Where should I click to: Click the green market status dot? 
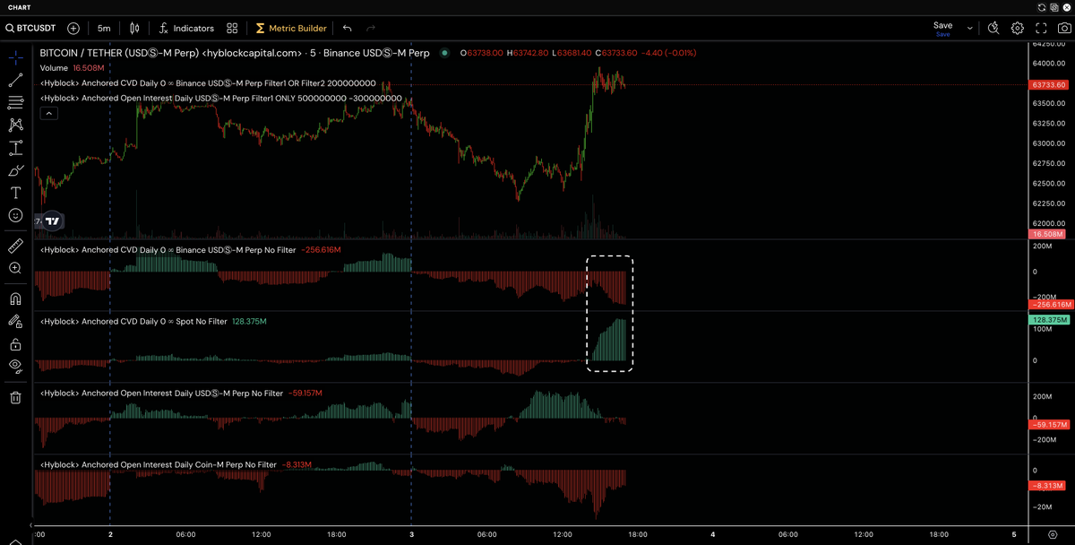click(x=445, y=53)
